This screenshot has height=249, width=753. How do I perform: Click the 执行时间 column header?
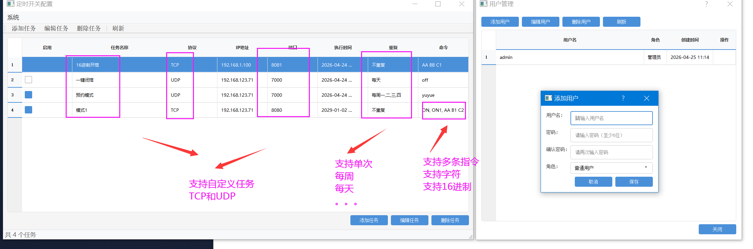[x=343, y=48]
